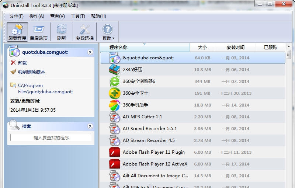Click the 一月 14, 2014 date cell
Screen dimensions: 295x188
(236, 105)
